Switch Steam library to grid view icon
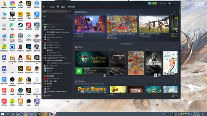 (x=70, y=11)
